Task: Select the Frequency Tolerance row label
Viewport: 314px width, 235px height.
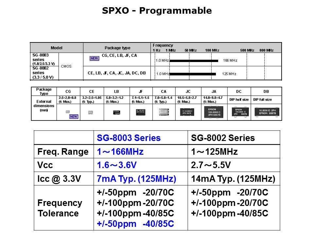Action: tap(60, 208)
